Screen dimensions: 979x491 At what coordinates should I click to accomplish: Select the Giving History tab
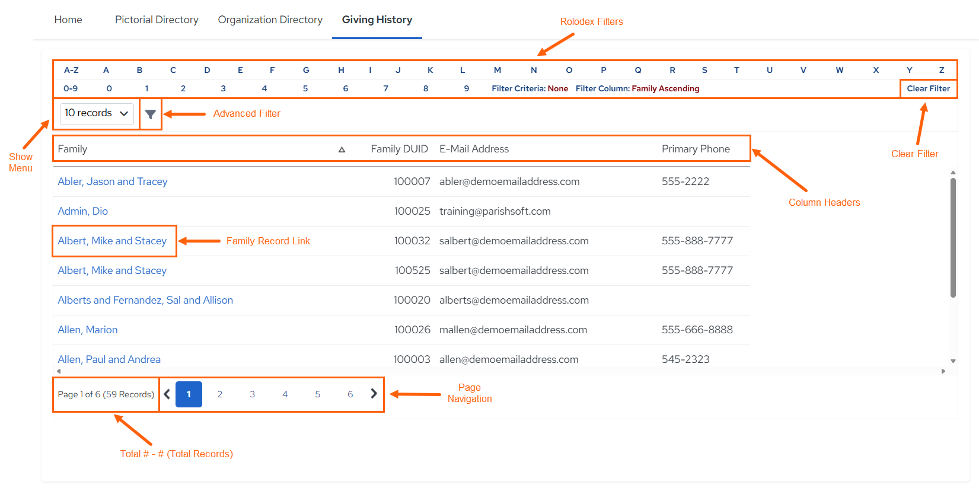[377, 20]
